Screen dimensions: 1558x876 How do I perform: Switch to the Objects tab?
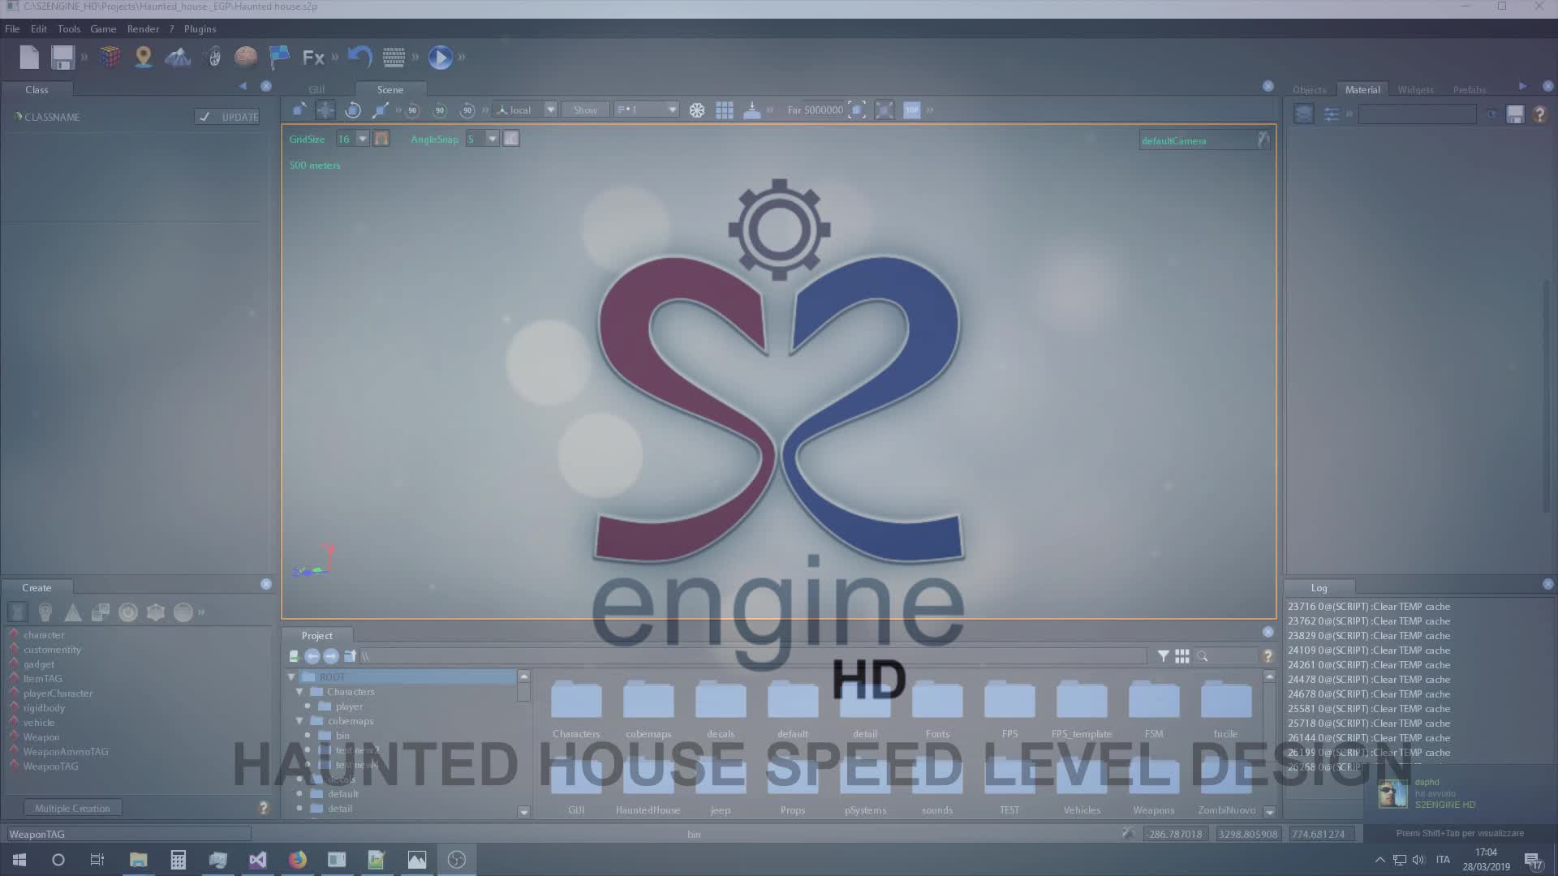point(1309,90)
